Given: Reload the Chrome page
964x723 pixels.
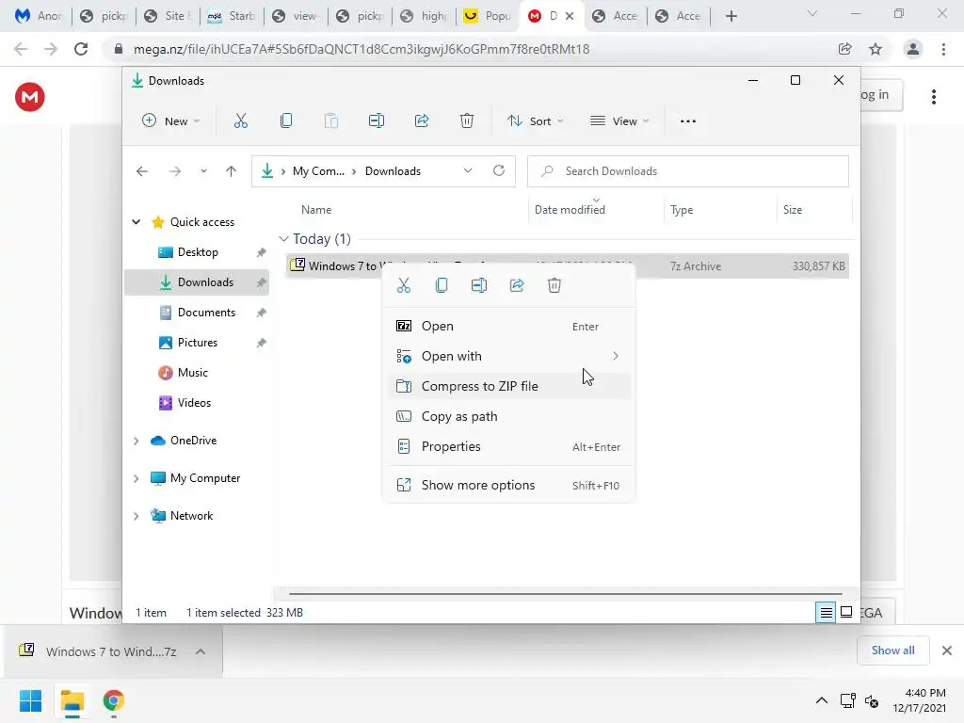Looking at the screenshot, I should pyautogui.click(x=81, y=49).
